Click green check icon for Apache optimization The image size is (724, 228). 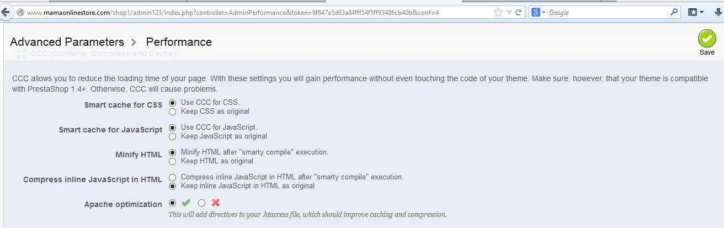(185, 203)
